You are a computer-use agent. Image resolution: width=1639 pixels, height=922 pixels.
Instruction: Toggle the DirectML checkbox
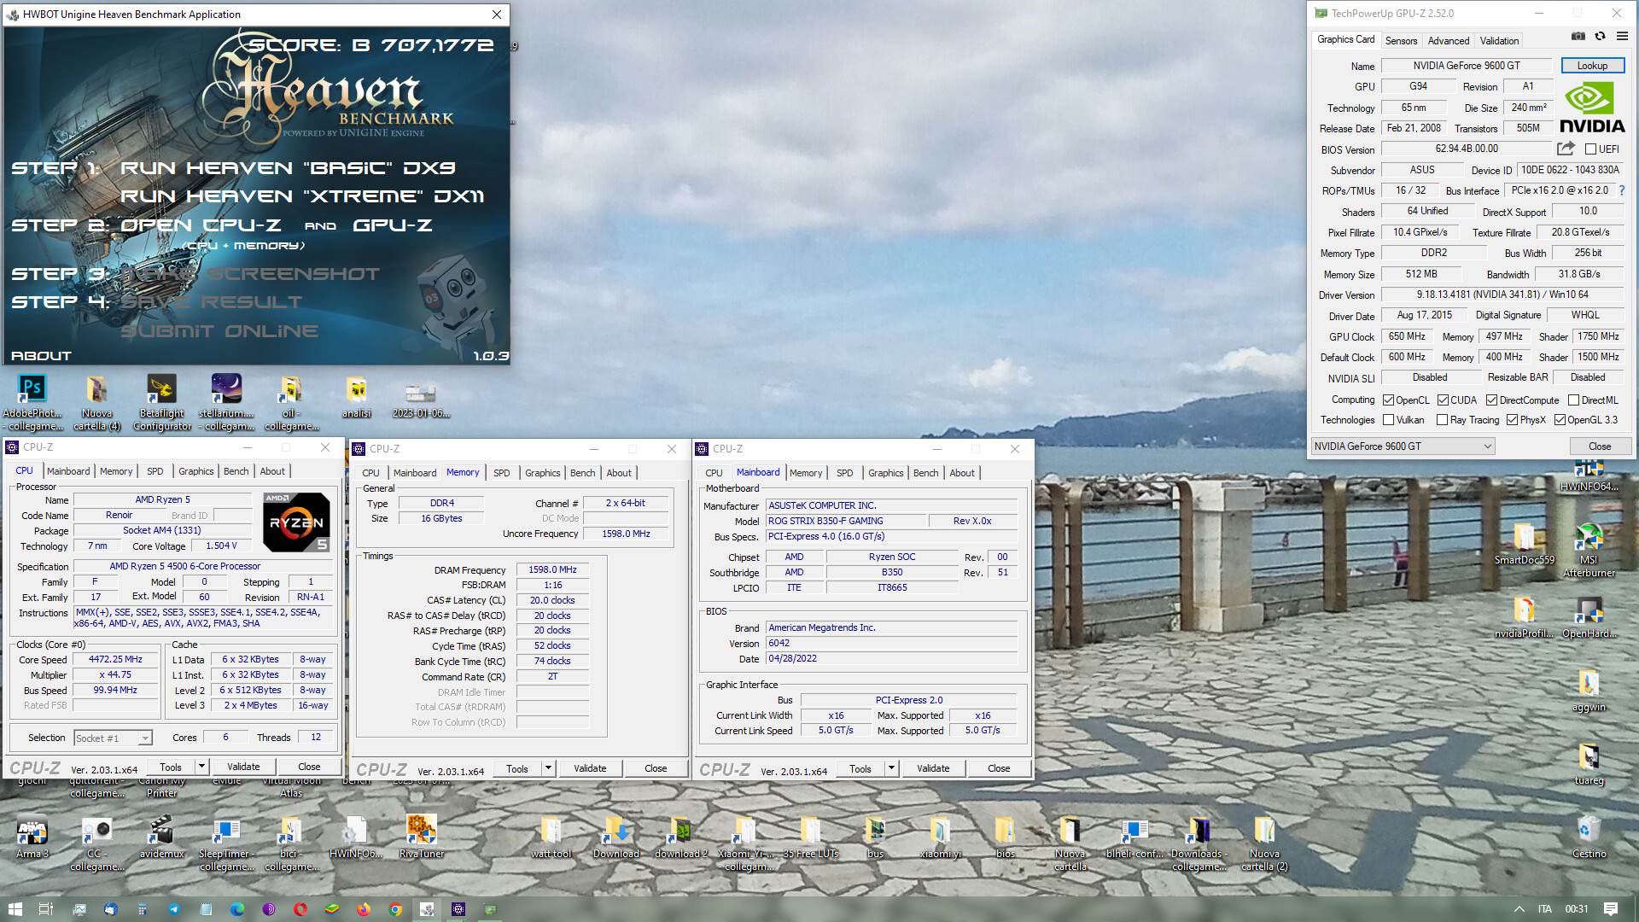click(1573, 400)
